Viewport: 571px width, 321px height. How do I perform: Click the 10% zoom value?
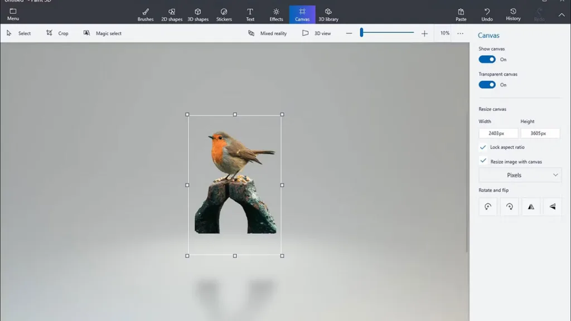point(444,33)
